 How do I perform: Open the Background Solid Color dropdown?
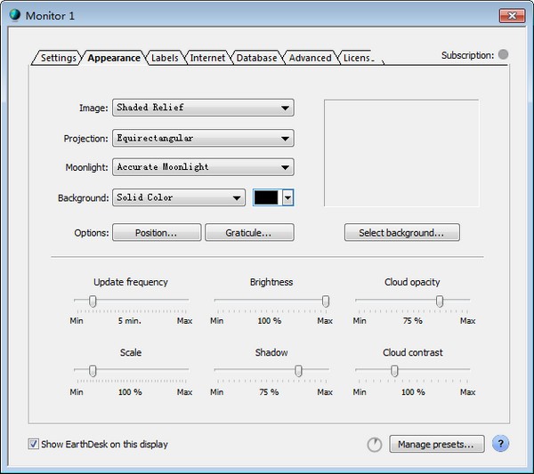[x=178, y=197]
